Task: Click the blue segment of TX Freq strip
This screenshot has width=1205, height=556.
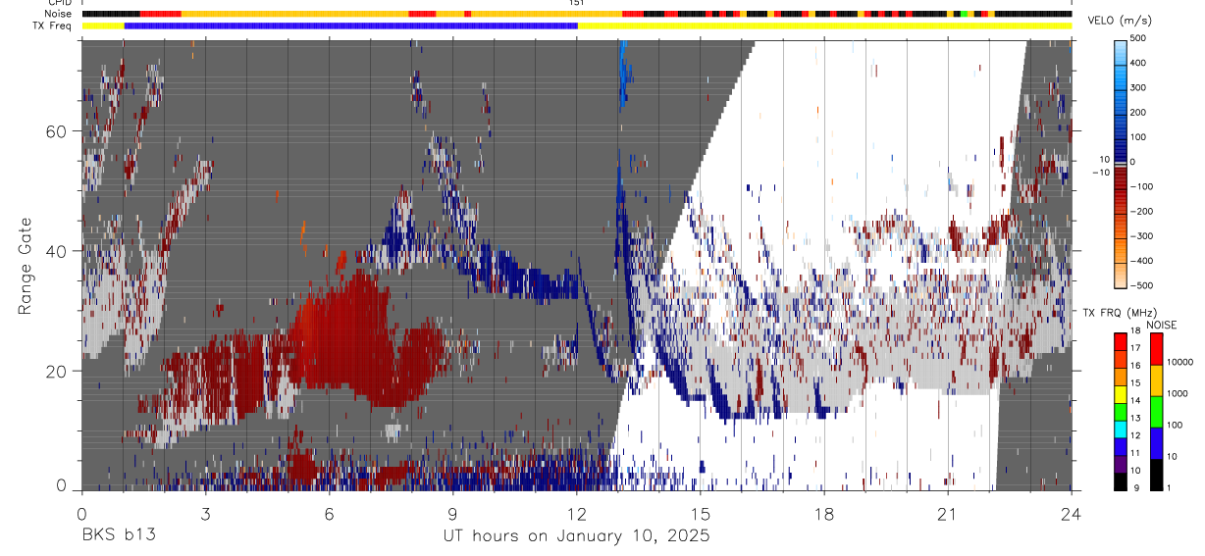Action: coord(350,25)
